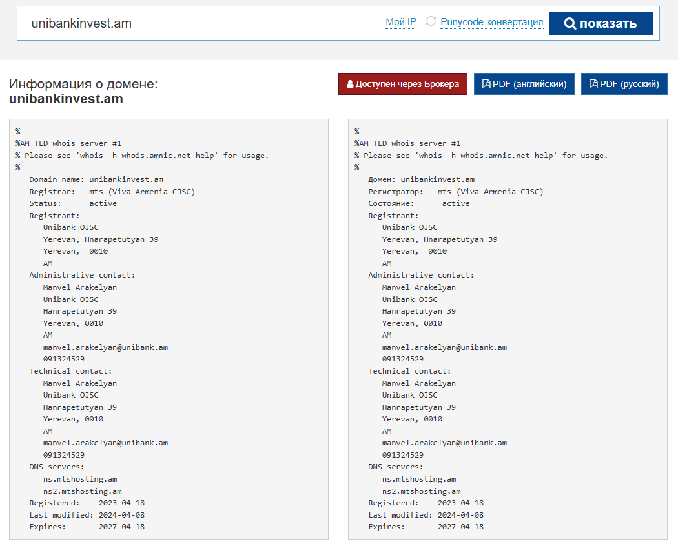
Task: Click 'Registered: 2023-04-18' in the right panel
Action: click(426, 503)
